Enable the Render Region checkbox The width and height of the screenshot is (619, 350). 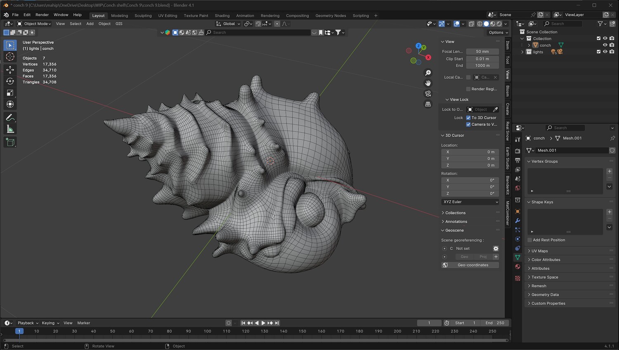click(468, 89)
